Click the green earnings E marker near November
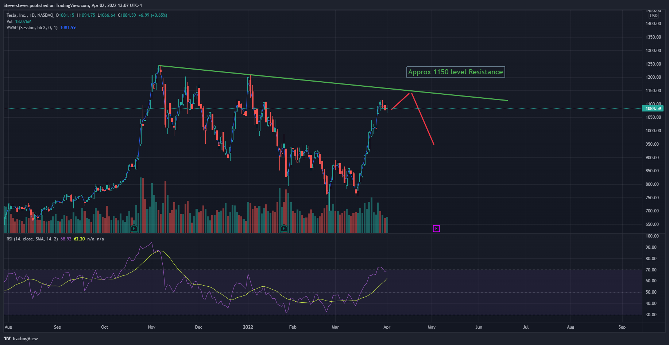 coord(134,229)
